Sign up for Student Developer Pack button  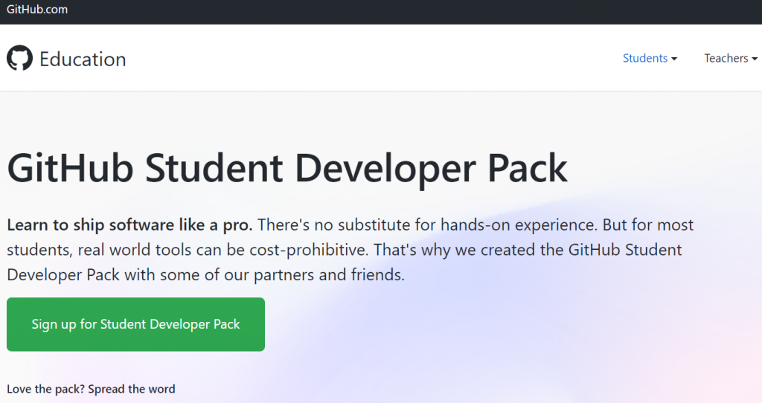[x=135, y=324]
